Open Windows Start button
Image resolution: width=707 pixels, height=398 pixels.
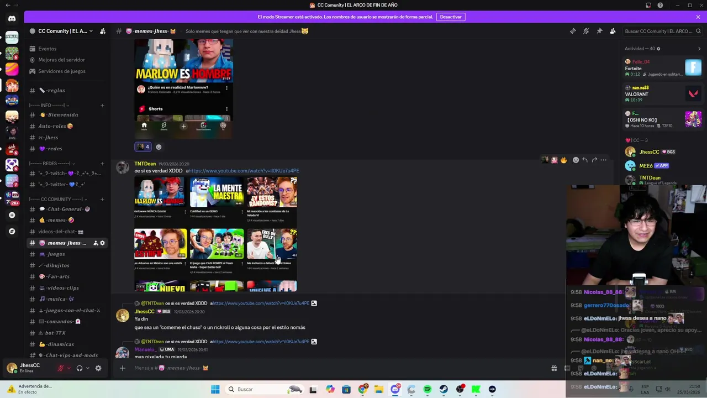pos(215,389)
